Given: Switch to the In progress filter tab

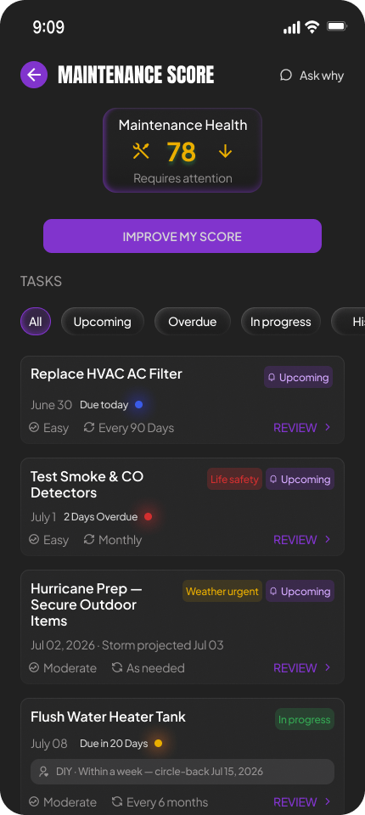Looking at the screenshot, I should [281, 322].
